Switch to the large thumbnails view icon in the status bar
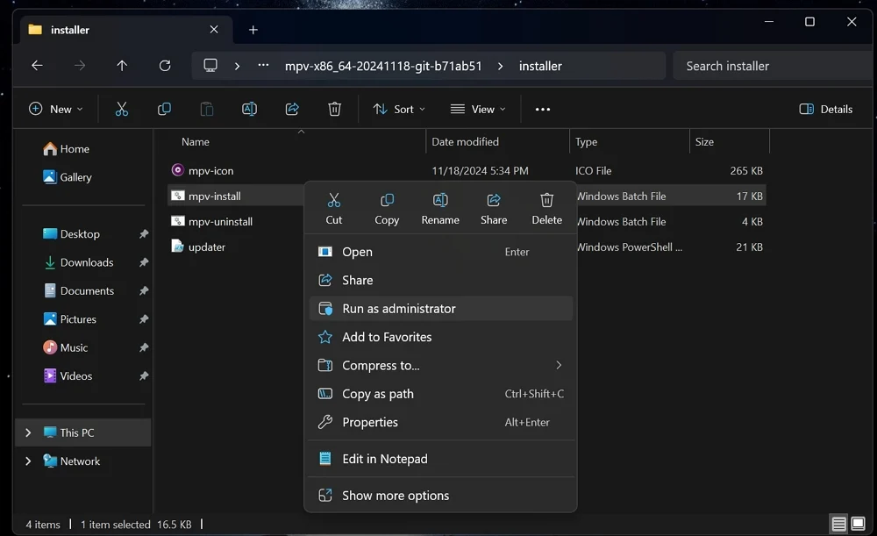 [858, 524]
